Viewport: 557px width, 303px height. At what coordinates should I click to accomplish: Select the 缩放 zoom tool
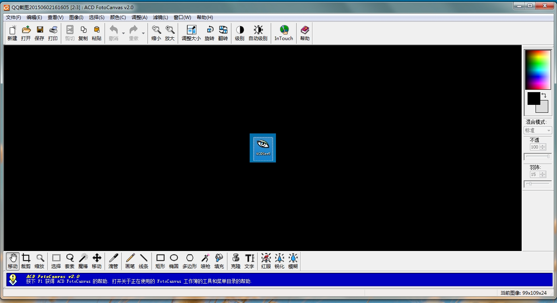click(39, 261)
